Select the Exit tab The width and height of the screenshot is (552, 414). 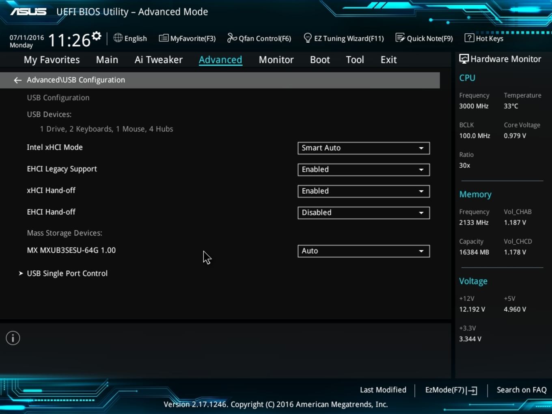coord(388,60)
